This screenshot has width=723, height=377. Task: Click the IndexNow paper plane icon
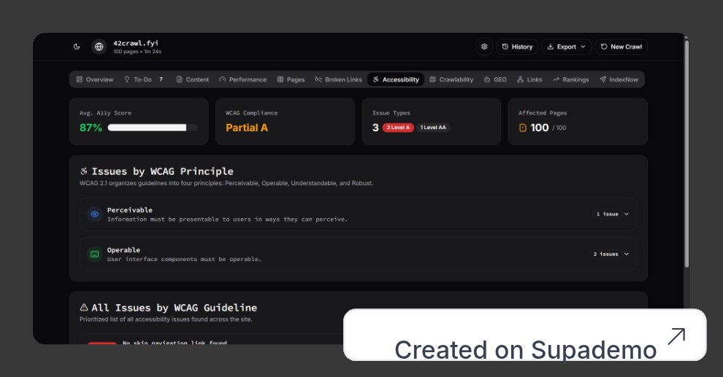click(602, 79)
